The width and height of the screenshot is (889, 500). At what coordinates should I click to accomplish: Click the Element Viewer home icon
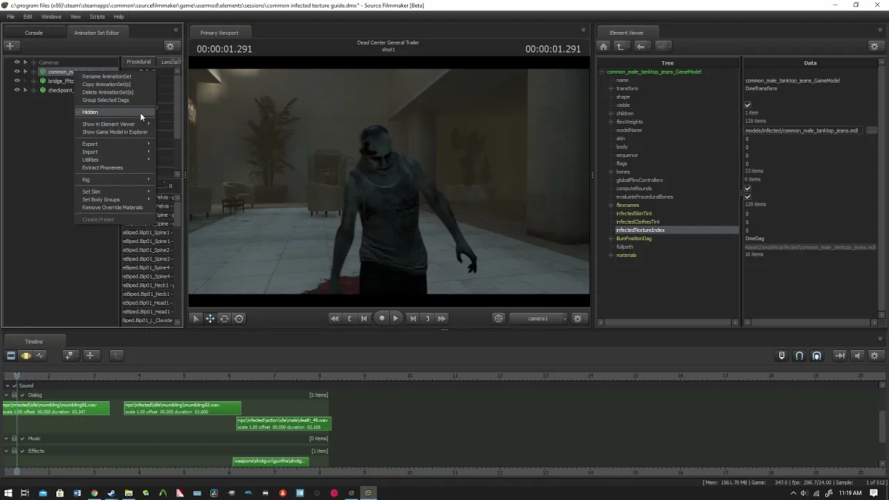(604, 46)
